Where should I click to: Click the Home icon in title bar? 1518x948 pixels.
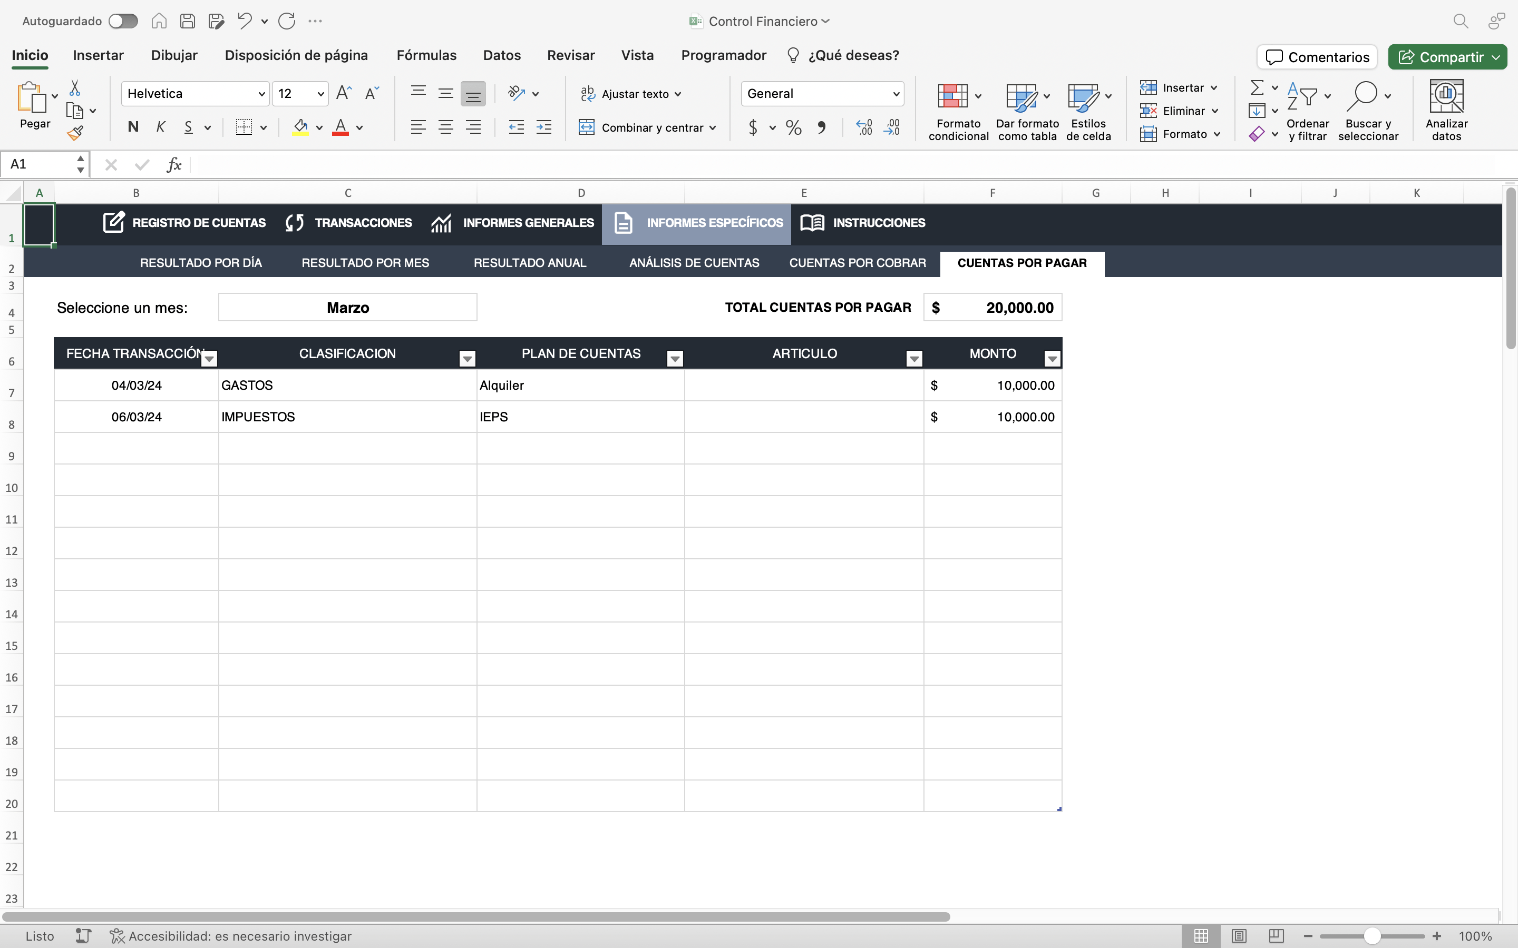tap(159, 21)
